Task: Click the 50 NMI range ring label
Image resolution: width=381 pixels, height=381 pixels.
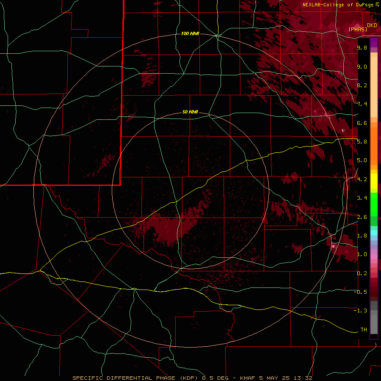Action: [190, 112]
